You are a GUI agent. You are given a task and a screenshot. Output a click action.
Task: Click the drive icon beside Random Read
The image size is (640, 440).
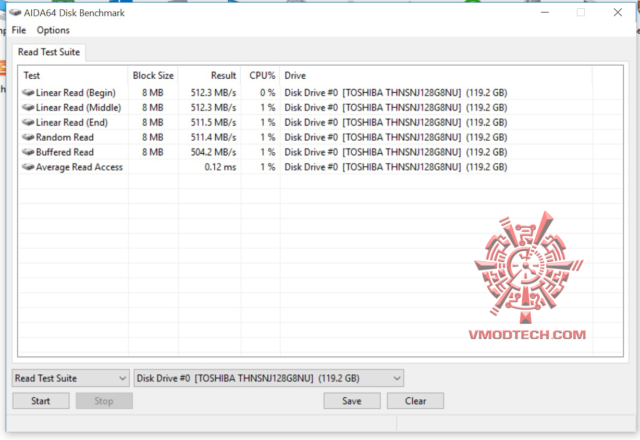[28, 137]
